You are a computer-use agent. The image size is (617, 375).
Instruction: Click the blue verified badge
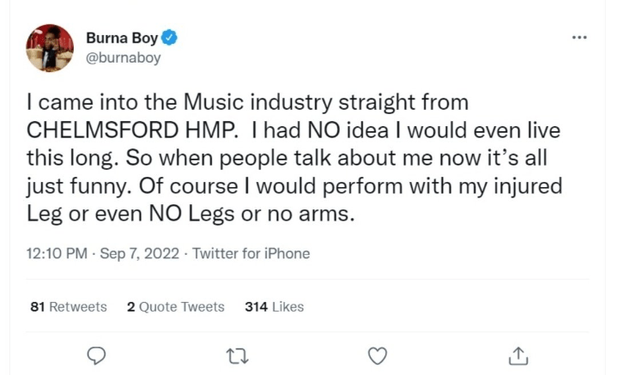[x=171, y=38]
